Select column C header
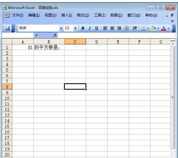Screen dimensions: 178x158 click(x=75, y=42)
